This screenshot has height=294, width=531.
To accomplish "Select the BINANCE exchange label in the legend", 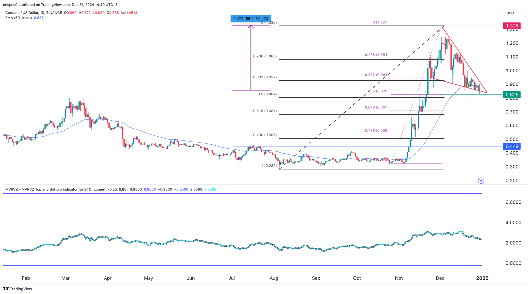I will click(x=54, y=12).
